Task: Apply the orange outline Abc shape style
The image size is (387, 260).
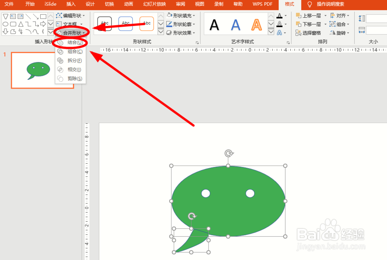Action: [147, 24]
